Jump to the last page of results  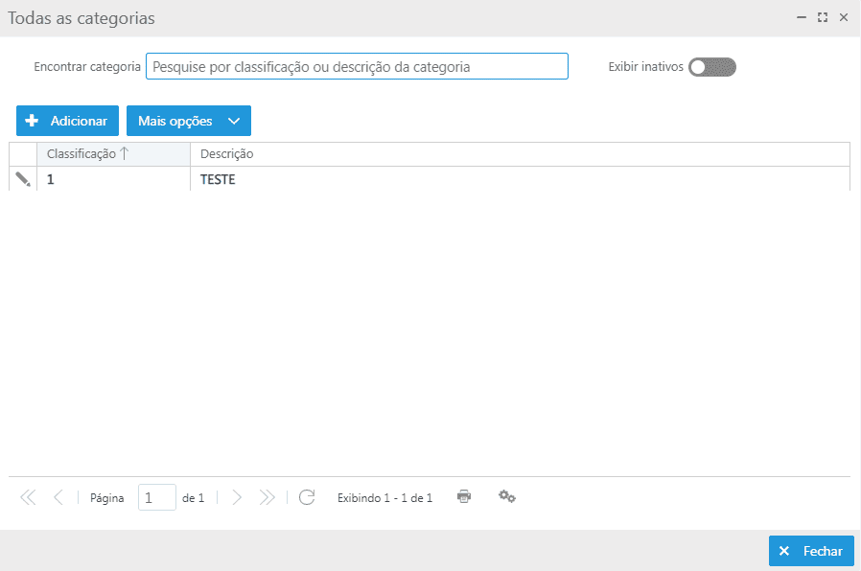[268, 497]
